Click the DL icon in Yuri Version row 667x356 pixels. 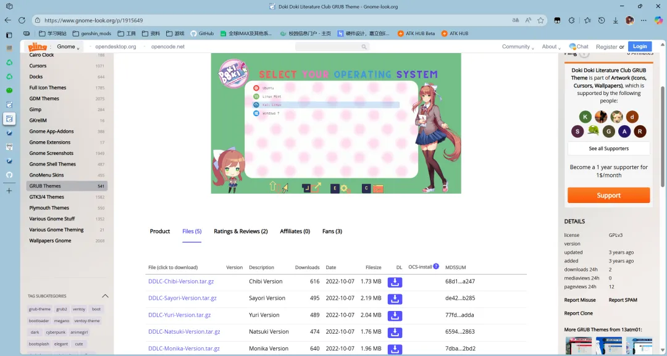coord(395,316)
